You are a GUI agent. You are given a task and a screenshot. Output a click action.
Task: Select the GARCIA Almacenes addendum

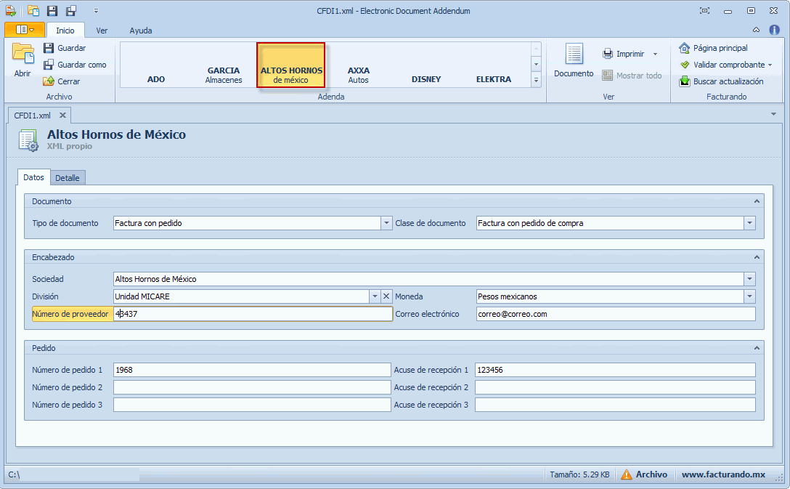[223, 65]
